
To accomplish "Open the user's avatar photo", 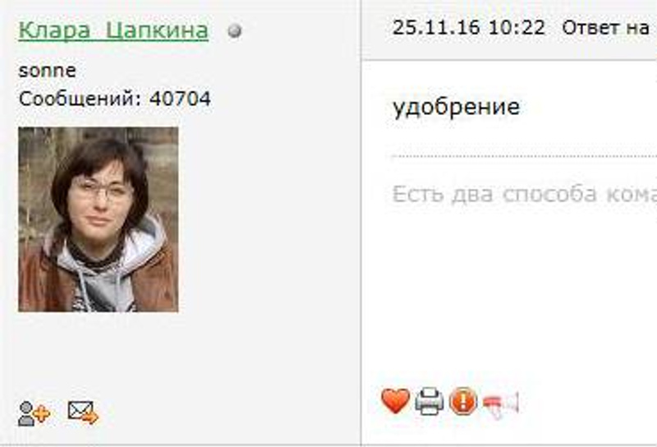I will click(x=99, y=219).
